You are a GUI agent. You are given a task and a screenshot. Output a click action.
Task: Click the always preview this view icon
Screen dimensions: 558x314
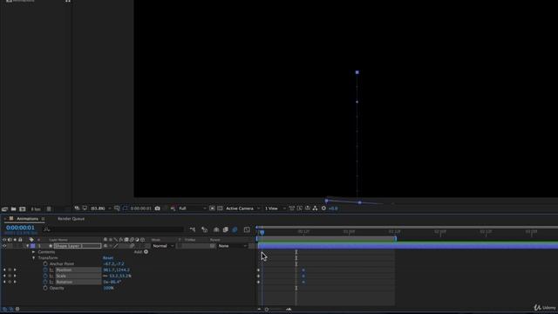tap(77, 208)
